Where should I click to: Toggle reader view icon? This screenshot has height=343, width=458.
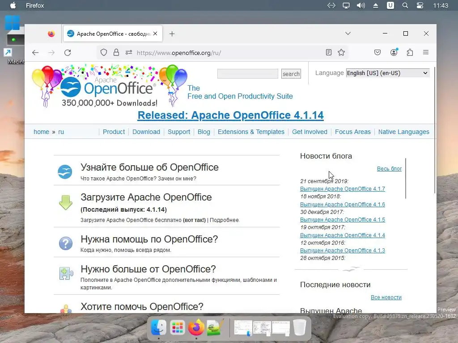coord(329,53)
